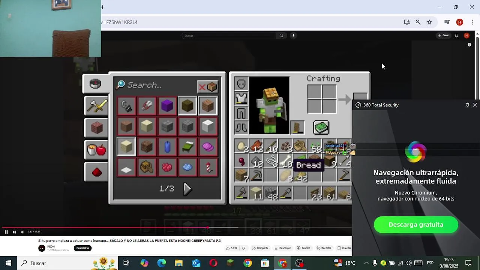Bookmark page with the Chrome star
Viewport: 480px width, 270px height.
coord(429,22)
